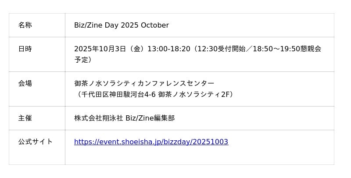Click the 公式サイト label cell

coord(36,142)
